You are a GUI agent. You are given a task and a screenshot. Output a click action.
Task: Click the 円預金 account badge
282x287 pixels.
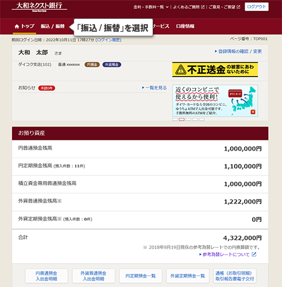pyautogui.click(x=92, y=64)
